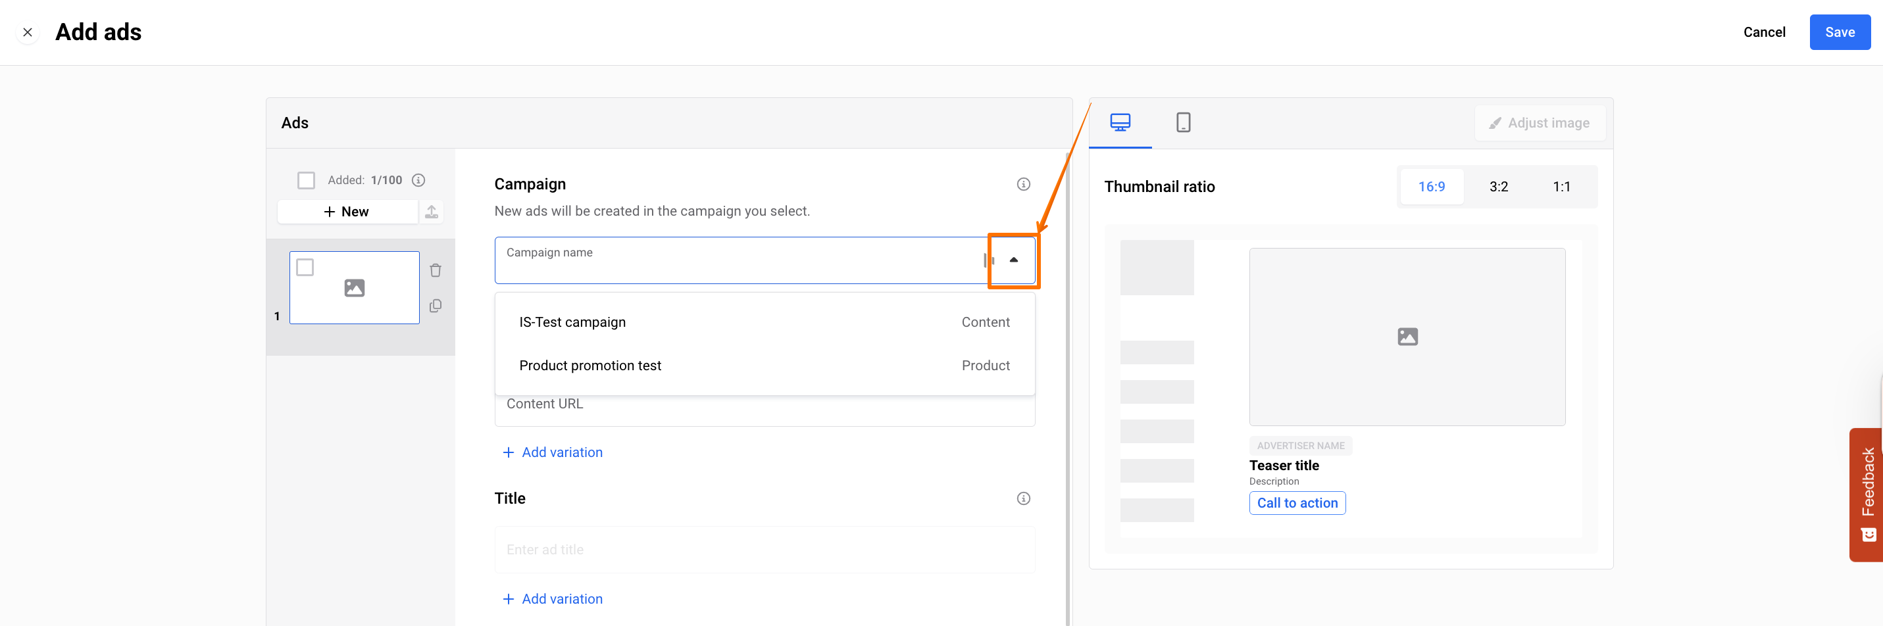Check the checkbox on ad thumbnail 1

pyautogui.click(x=305, y=268)
